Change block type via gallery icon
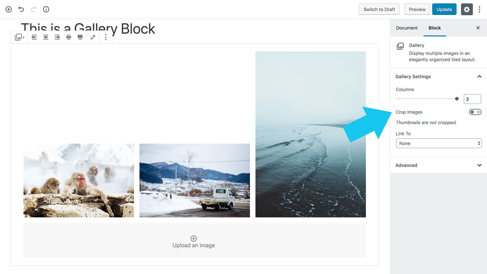The height and width of the screenshot is (274, 487). 19,37
